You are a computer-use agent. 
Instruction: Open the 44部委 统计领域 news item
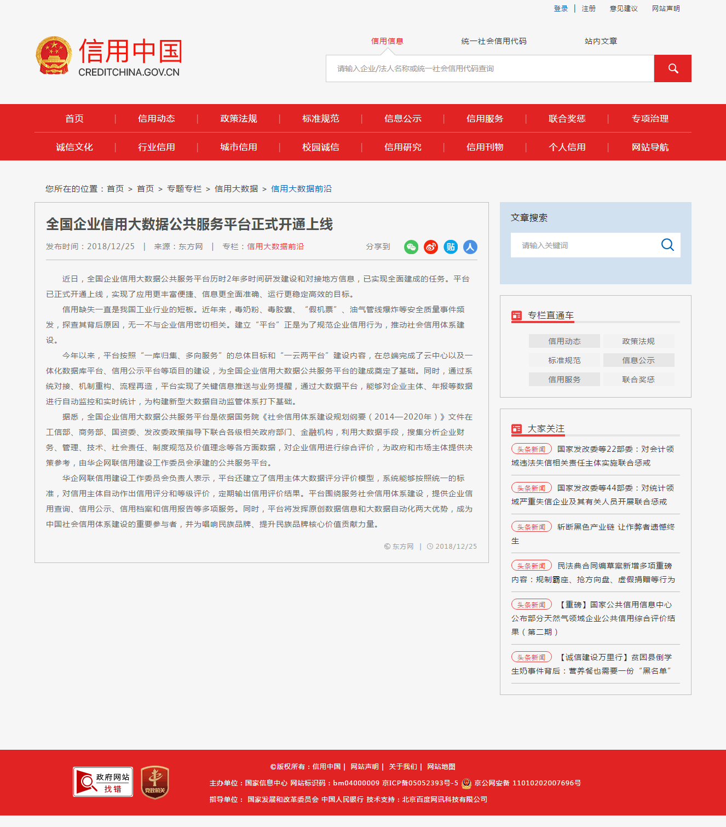(x=594, y=495)
